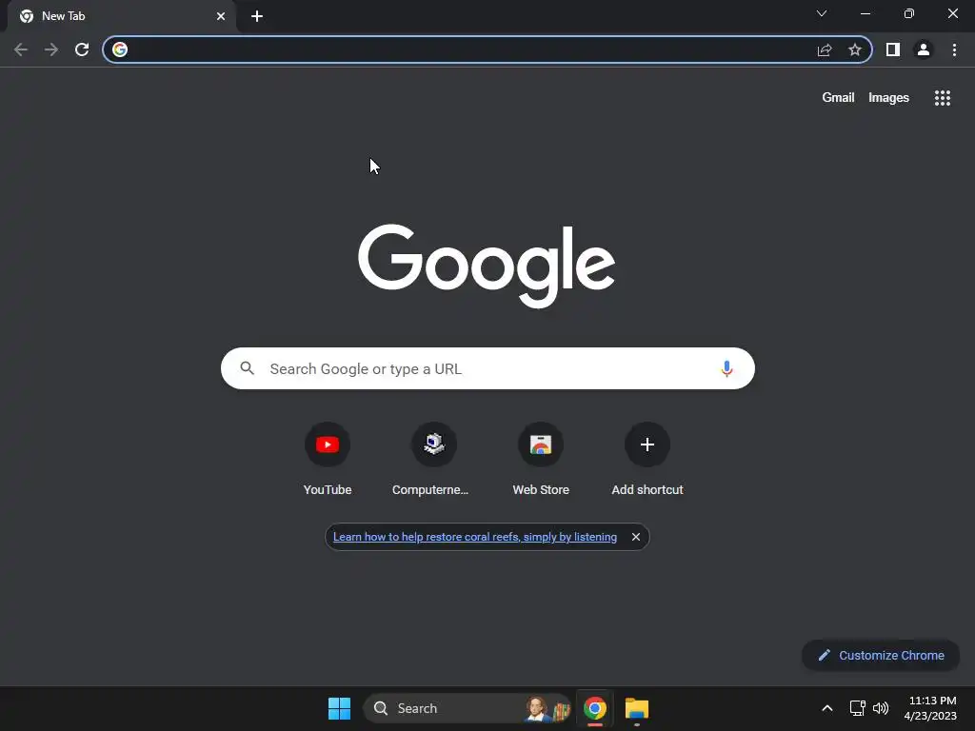Show hidden system tray icons chevron

point(827,708)
